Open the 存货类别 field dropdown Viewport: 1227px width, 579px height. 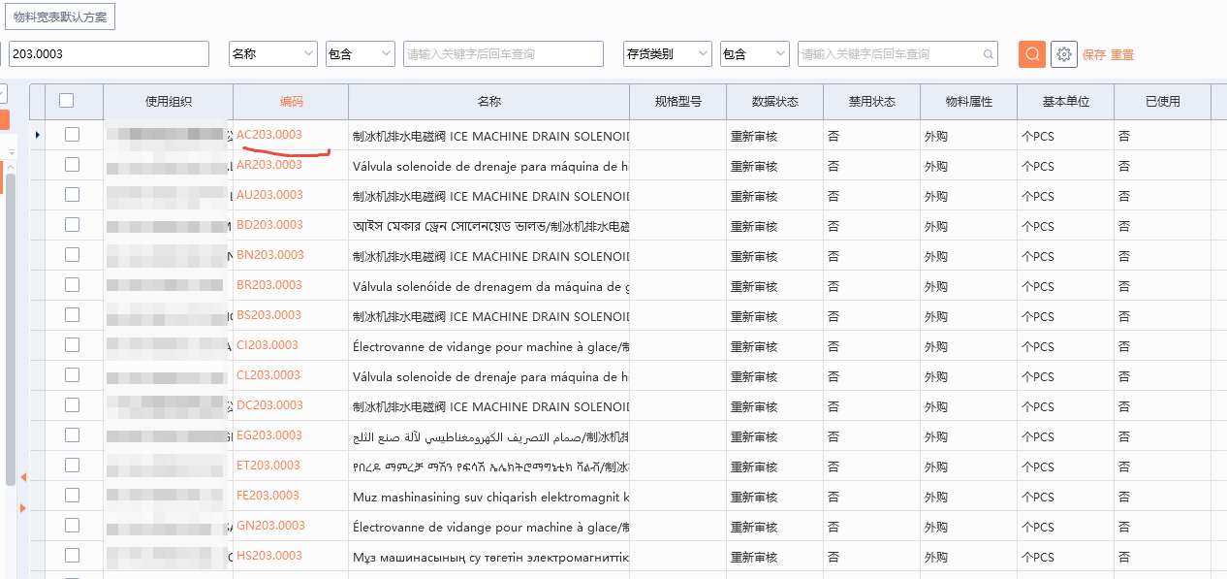tap(668, 54)
